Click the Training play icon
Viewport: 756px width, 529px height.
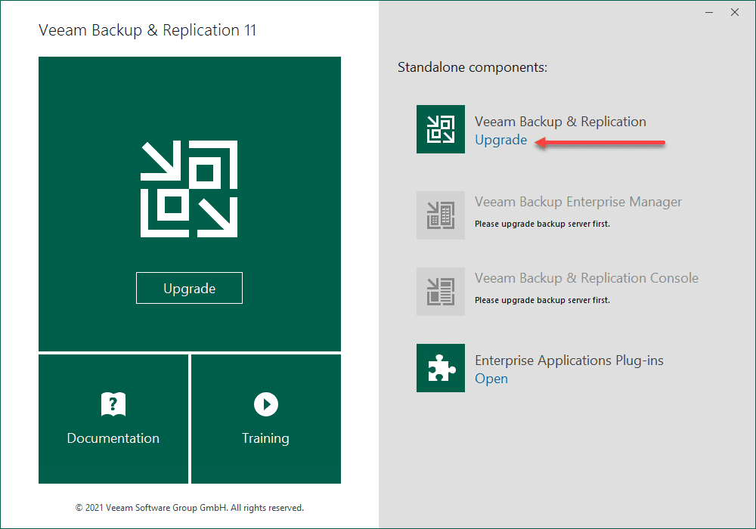point(265,404)
